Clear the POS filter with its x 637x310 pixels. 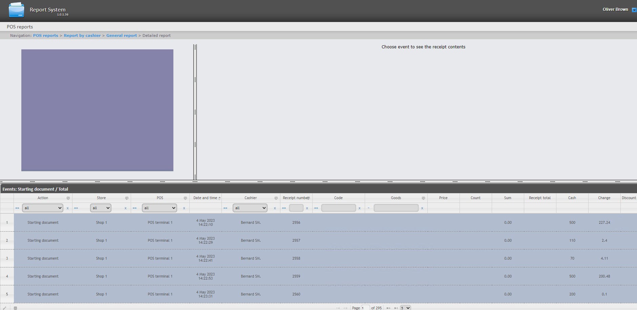pyautogui.click(x=184, y=208)
